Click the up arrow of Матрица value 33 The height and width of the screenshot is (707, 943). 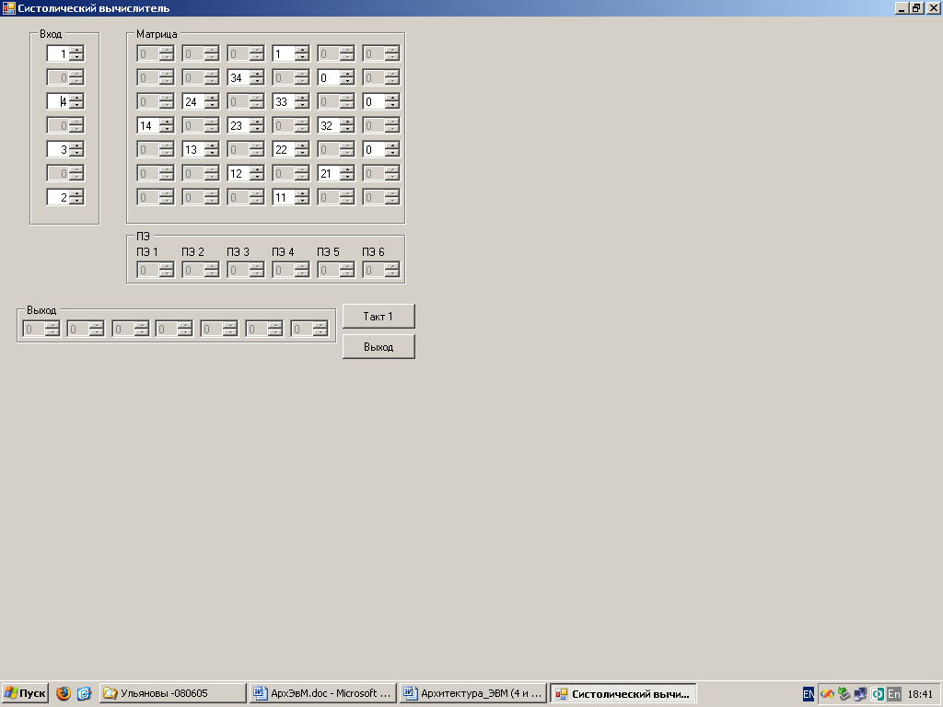[x=302, y=98]
